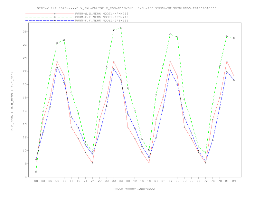Click x-axis tick label 81

(227, 181)
